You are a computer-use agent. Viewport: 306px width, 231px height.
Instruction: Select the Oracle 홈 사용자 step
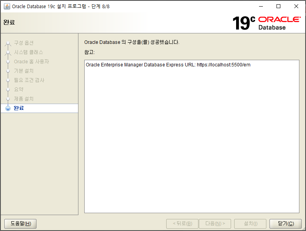click(x=31, y=61)
